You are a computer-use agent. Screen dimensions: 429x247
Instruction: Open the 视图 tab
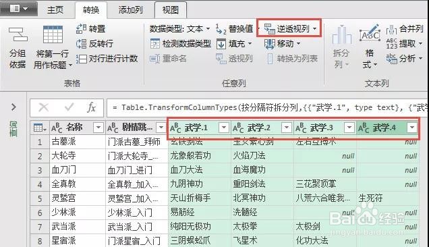171,10
